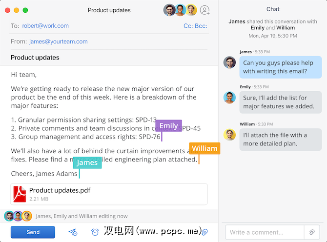This screenshot has width=327, height=242.
Task: Click the send later paper plane icon
Action: [x=73, y=232]
